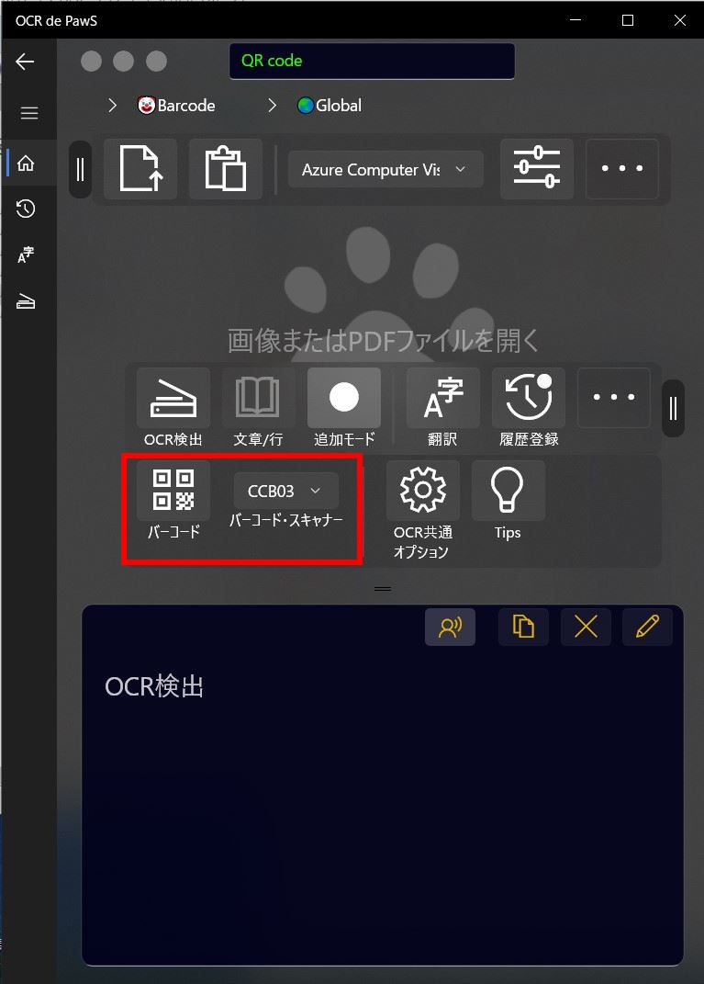Viewport: 704px width, 984px height.
Task: Open the hamburger navigation menu
Action: [x=28, y=113]
